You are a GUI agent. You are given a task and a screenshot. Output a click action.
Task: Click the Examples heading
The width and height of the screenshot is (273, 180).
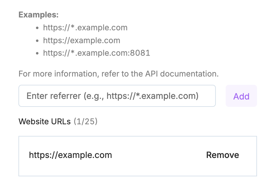coord(38,15)
